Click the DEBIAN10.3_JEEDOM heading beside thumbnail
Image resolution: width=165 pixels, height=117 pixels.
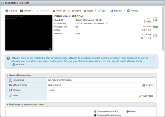[68, 17]
